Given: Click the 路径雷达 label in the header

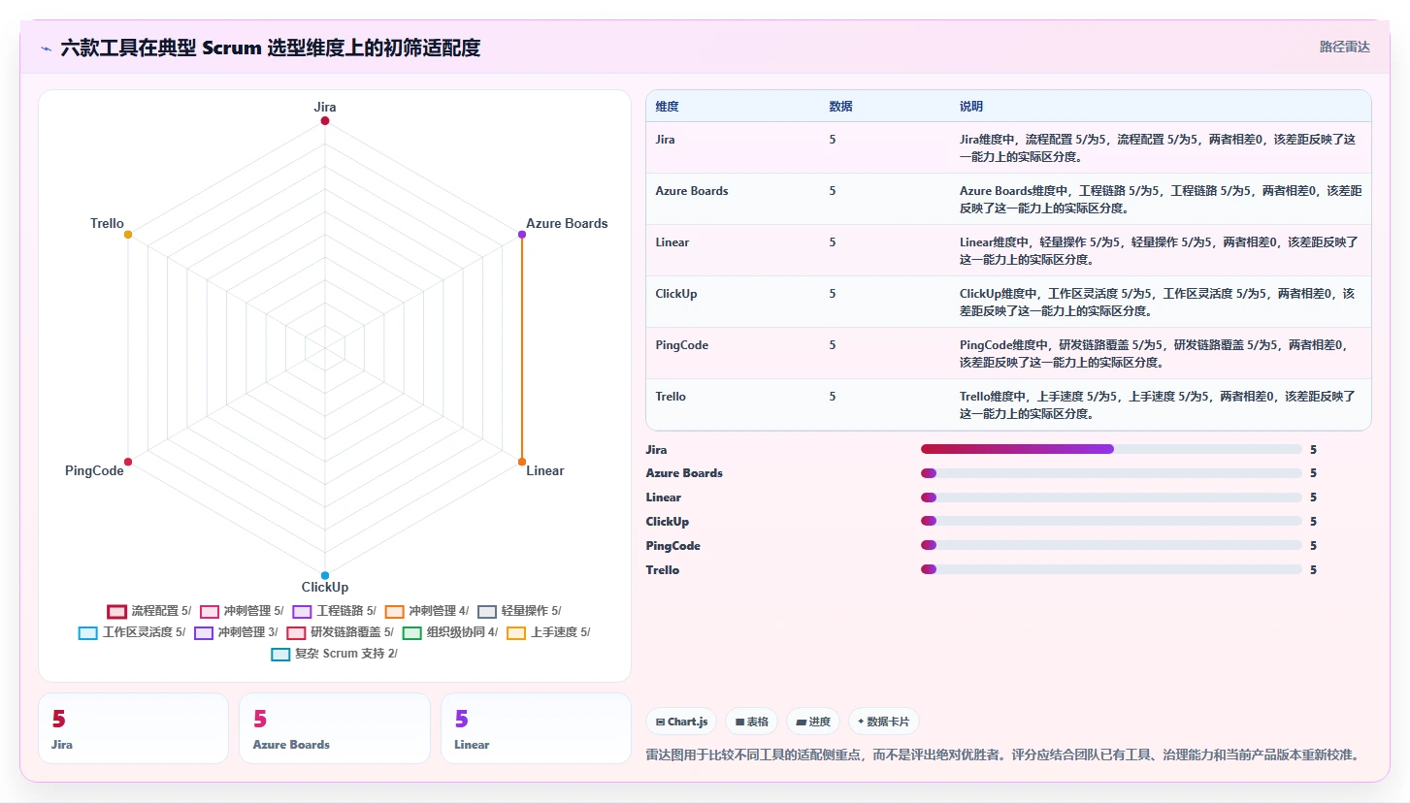Looking at the screenshot, I should tap(1345, 47).
